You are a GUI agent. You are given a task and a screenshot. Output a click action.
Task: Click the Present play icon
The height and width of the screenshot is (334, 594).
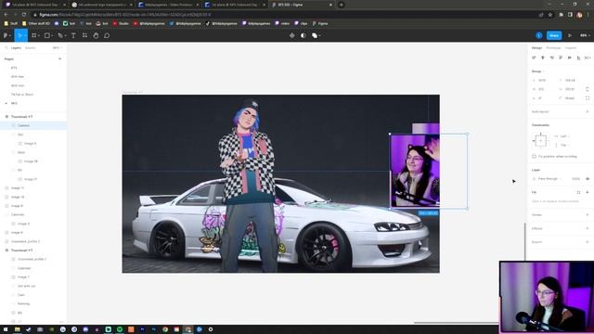coord(570,35)
